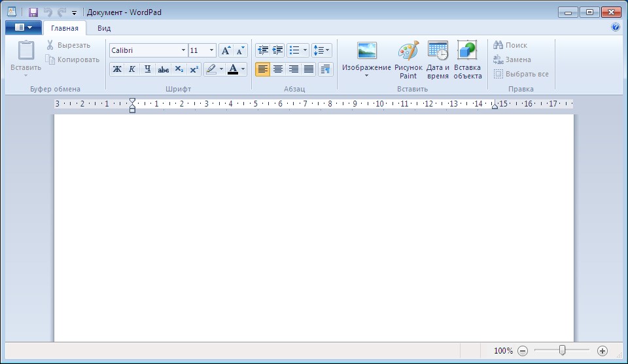Click Вырезать cut button
Viewport: 628px width, 364px height.
69,45
